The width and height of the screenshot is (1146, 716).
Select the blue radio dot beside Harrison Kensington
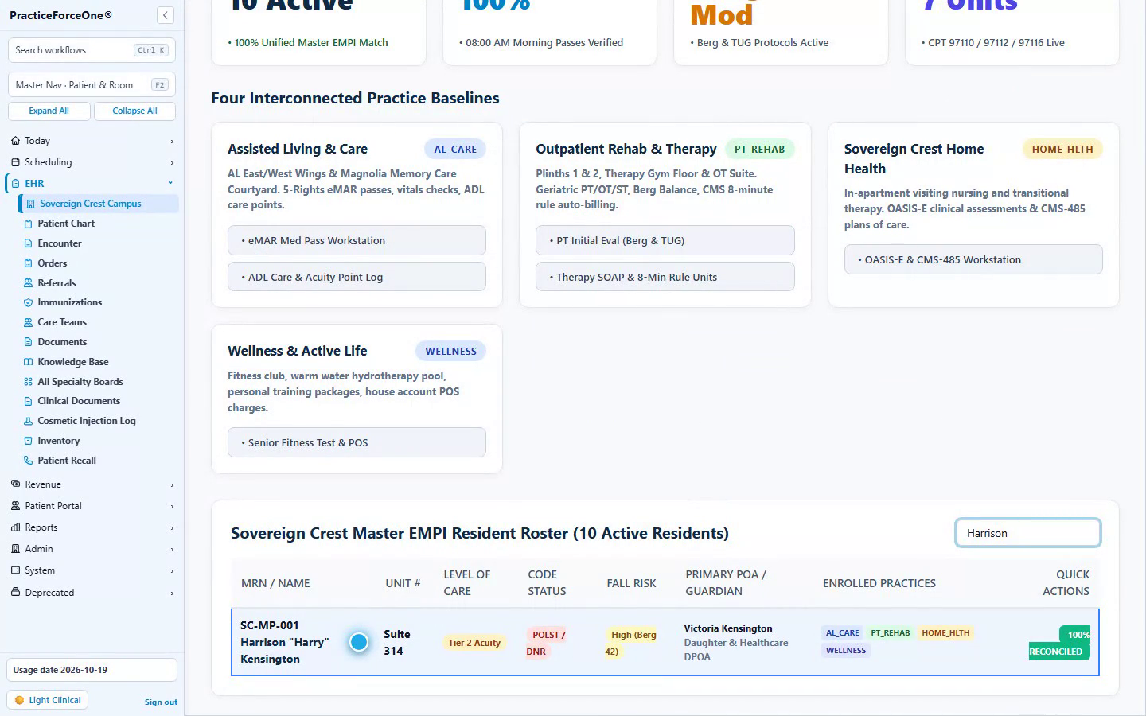pyautogui.click(x=359, y=642)
